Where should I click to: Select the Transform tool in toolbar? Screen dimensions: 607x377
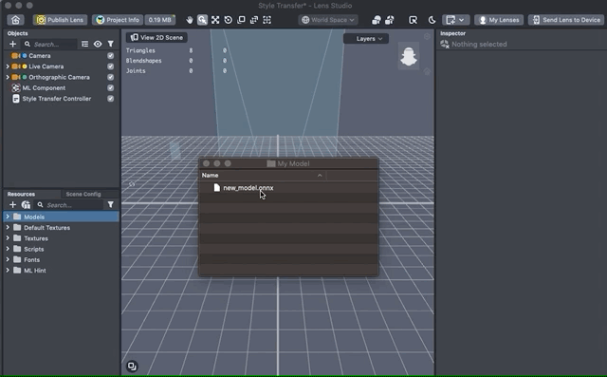click(254, 20)
